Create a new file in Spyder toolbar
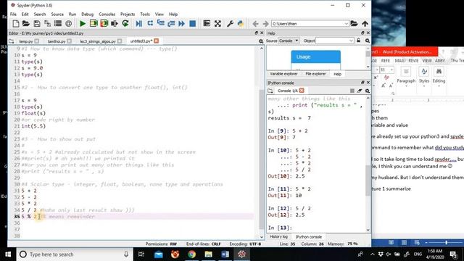This screenshot has width=464, height=261. click(16, 24)
